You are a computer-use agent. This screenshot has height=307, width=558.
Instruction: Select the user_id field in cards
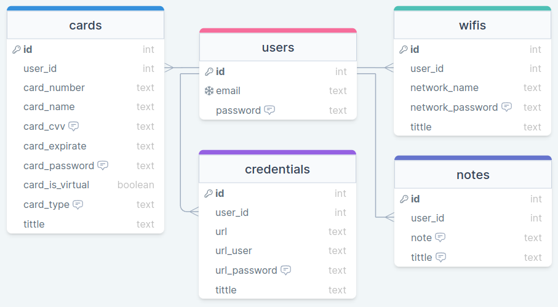[x=86, y=68]
